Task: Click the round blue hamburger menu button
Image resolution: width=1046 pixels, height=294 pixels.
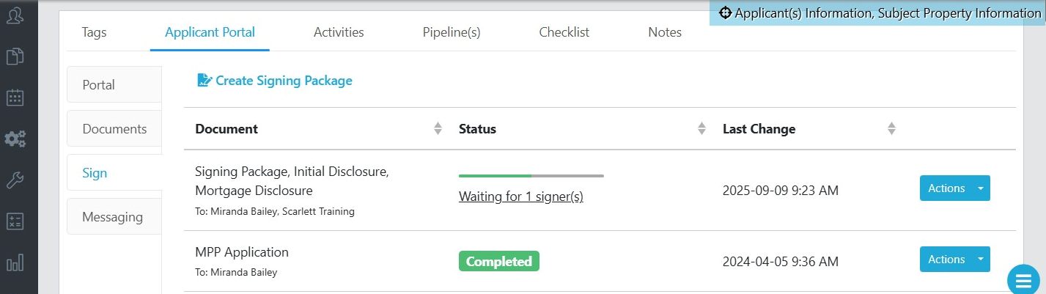Action: click(1023, 280)
